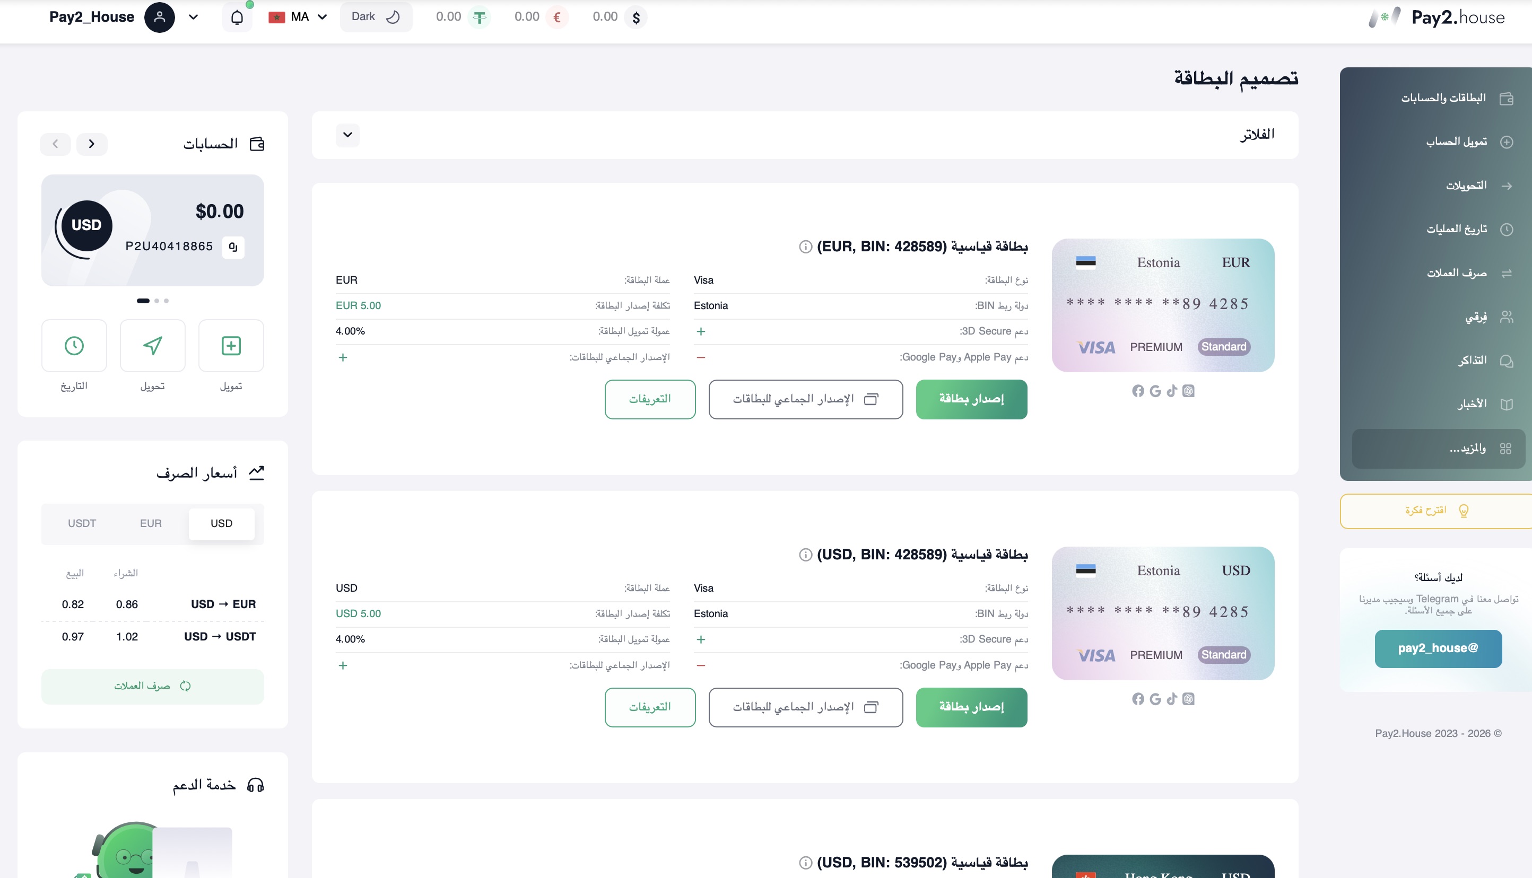Click the Euro balance icon
The height and width of the screenshot is (878, 1532).
pos(558,17)
